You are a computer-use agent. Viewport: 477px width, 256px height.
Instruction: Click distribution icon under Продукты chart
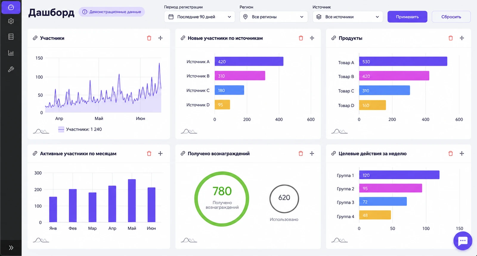click(340, 131)
